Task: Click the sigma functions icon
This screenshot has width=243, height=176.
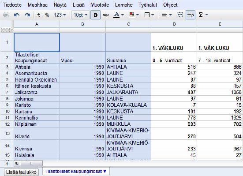Action: [x=201, y=15]
